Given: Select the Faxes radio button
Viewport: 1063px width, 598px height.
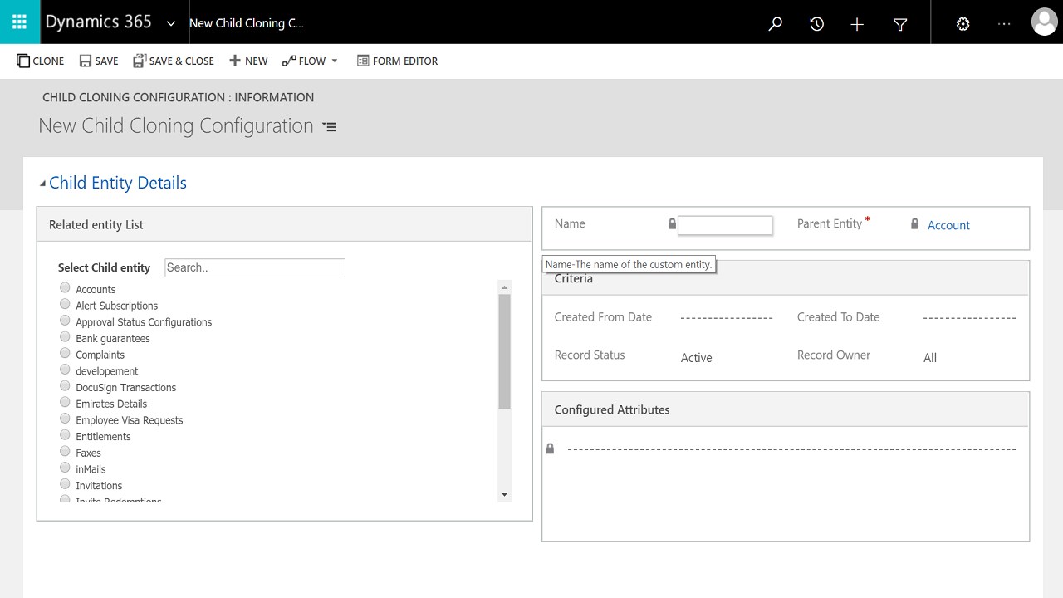Looking at the screenshot, I should [x=65, y=451].
